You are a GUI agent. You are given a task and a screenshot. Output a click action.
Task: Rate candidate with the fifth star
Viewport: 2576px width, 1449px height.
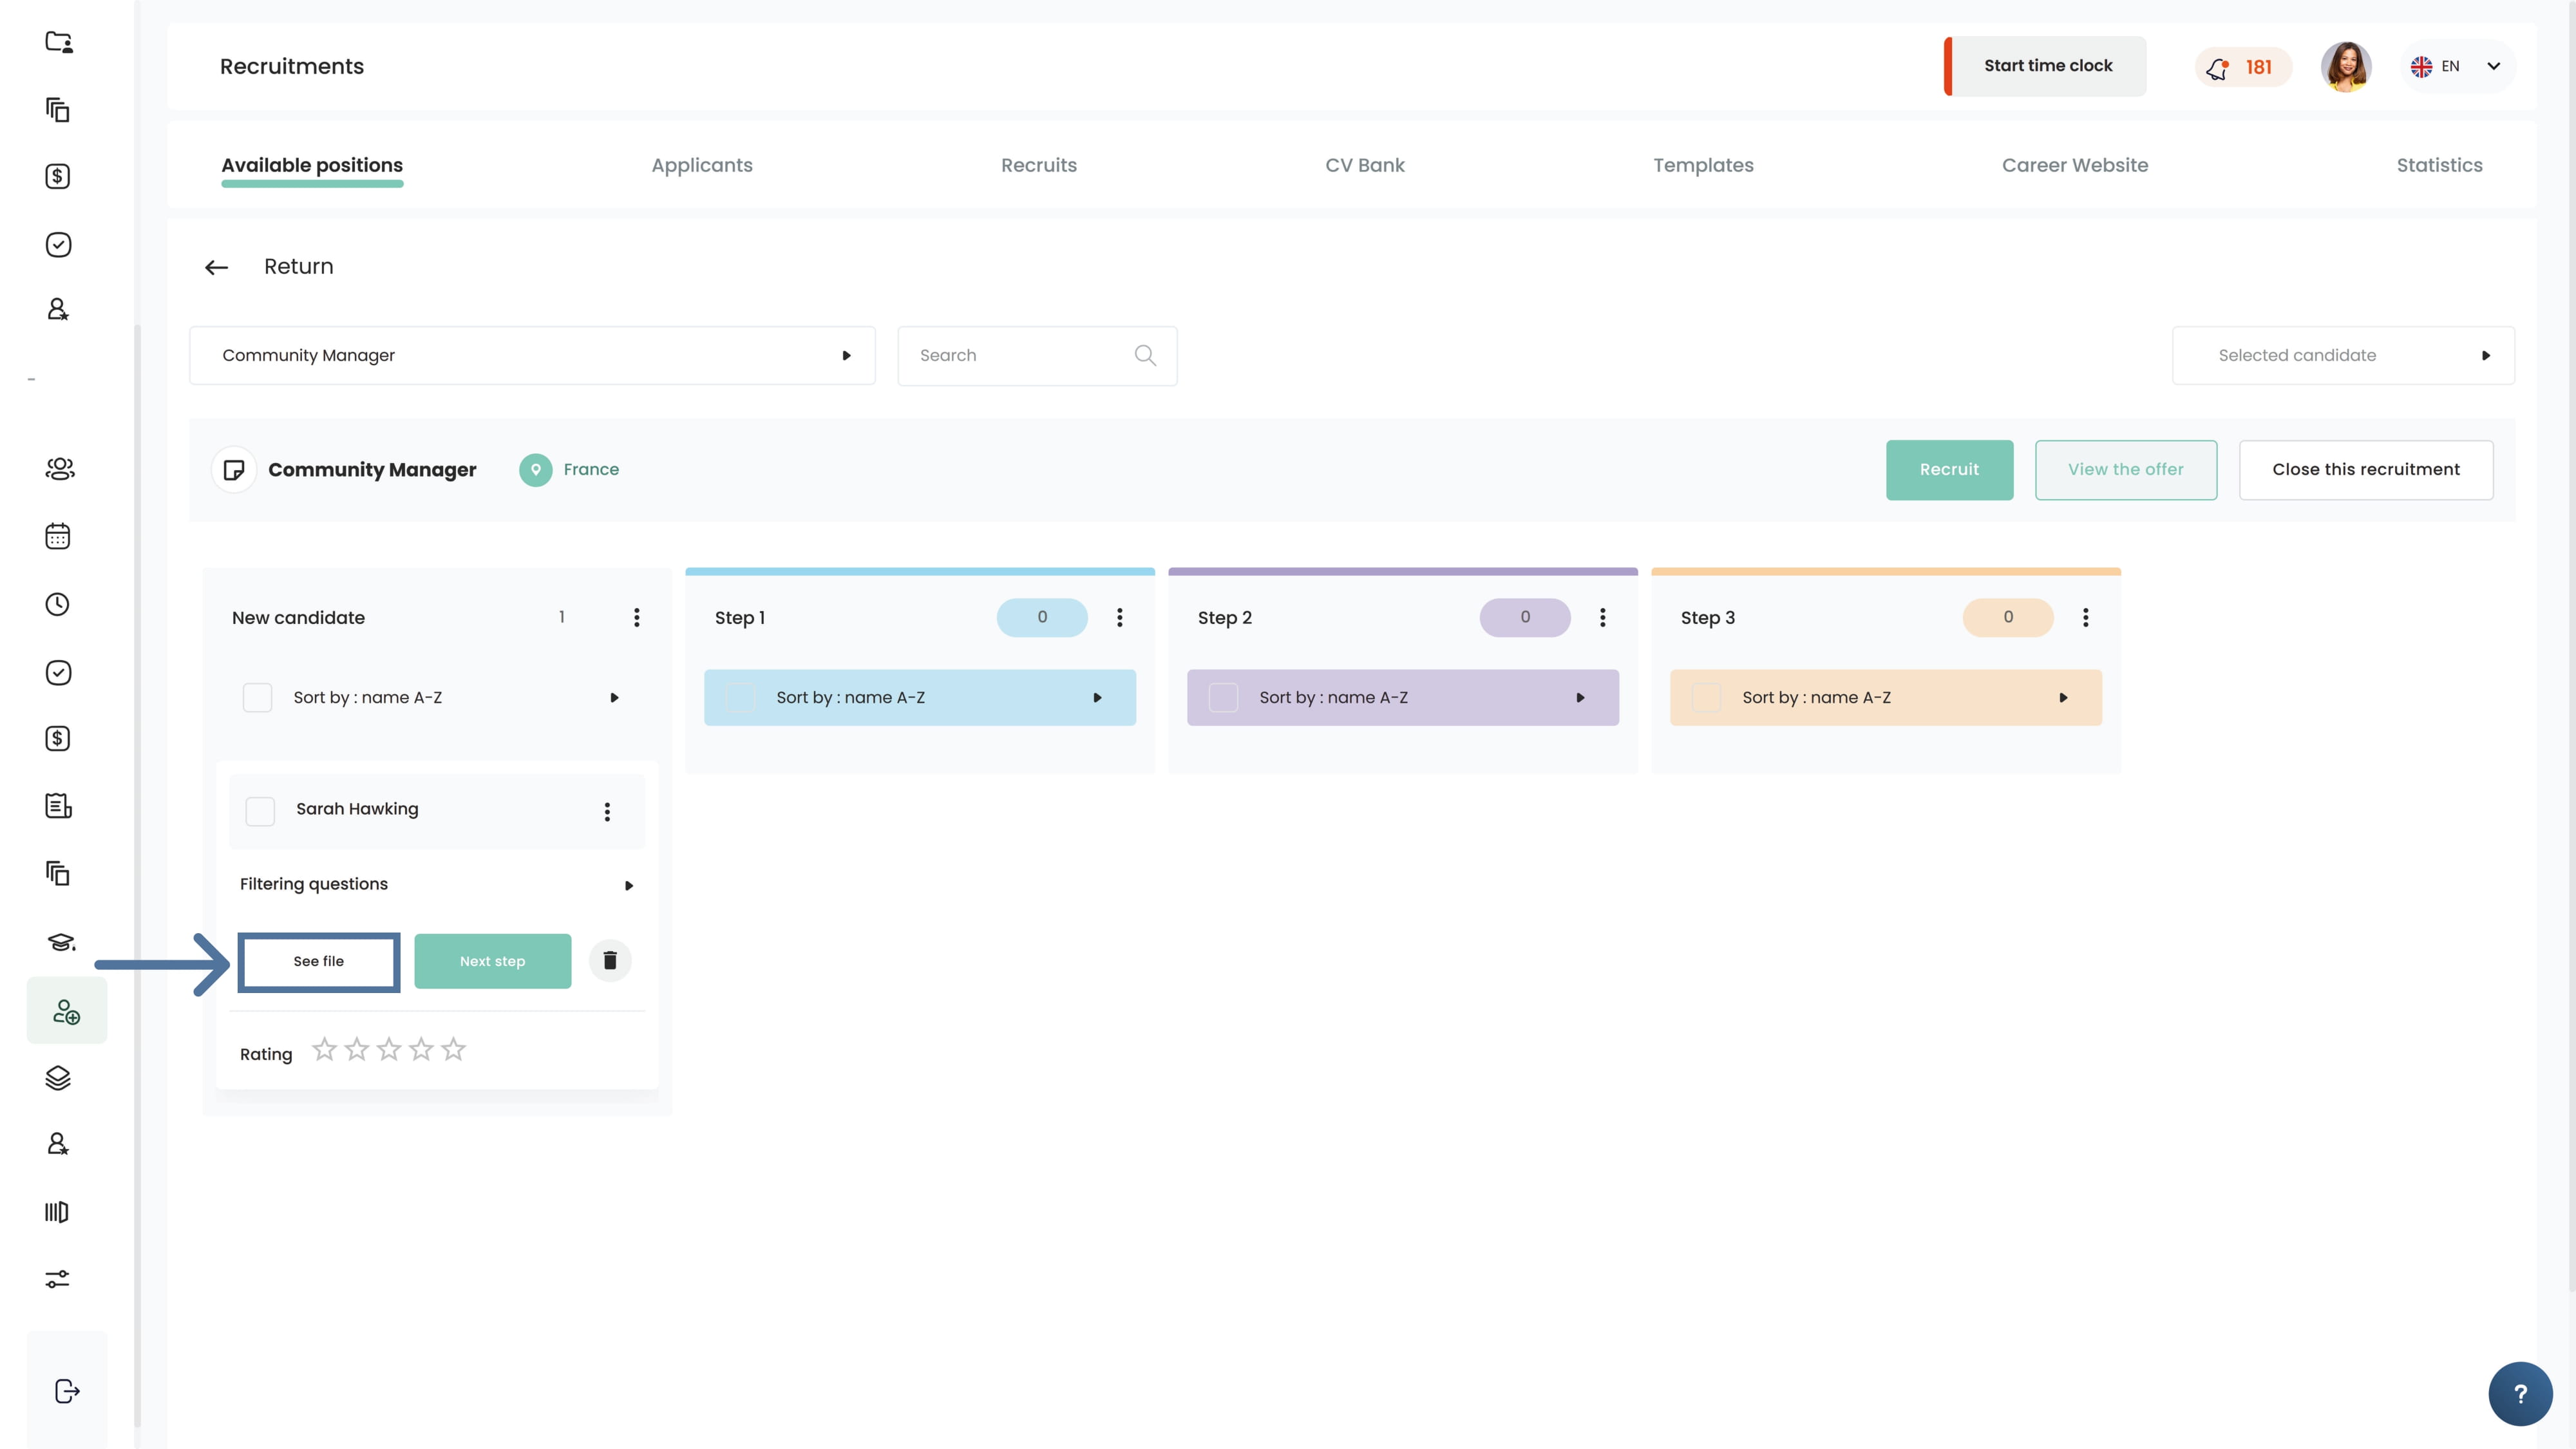[453, 1049]
